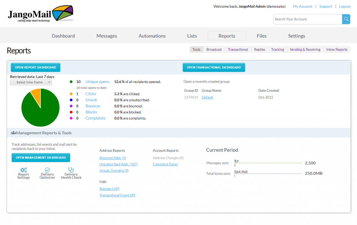Open the Lists menu
The height and width of the screenshot is (225, 357).
(x=192, y=36)
